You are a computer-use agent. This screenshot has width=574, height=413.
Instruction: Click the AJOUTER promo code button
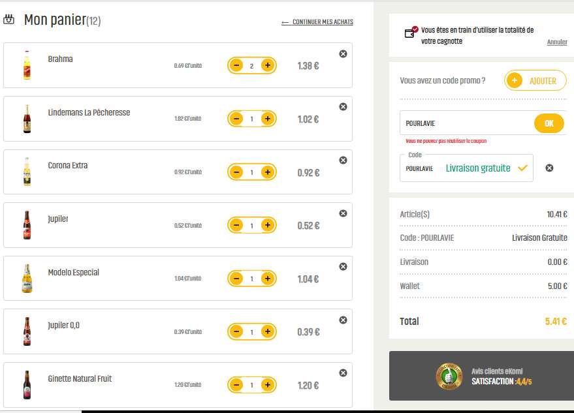(x=535, y=80)
